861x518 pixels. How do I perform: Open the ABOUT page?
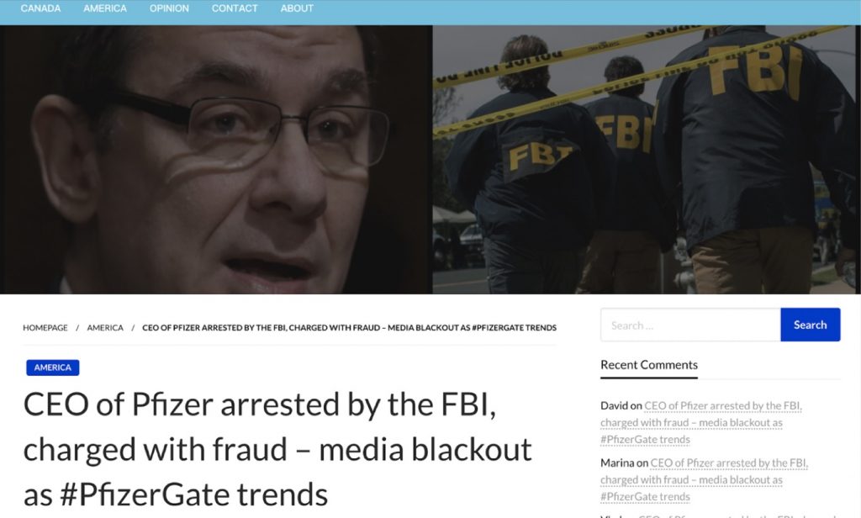[297, 8]
